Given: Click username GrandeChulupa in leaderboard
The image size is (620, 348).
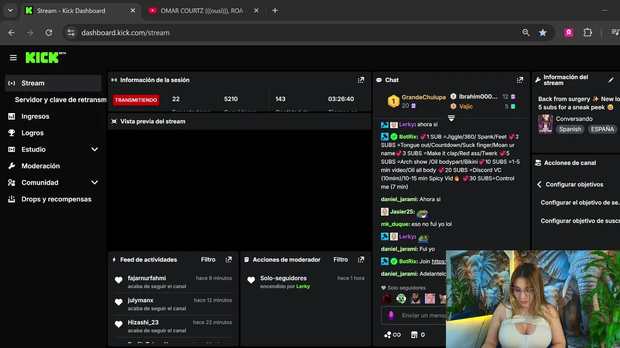Looking at the screenshot, I should tap(424, 97).
